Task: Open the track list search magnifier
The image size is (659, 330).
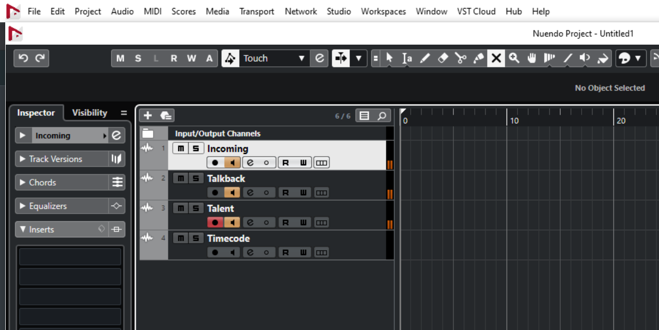Action: pos(382,116)
